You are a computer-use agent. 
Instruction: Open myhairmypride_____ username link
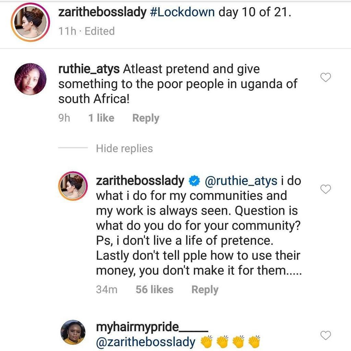[152, 327]
